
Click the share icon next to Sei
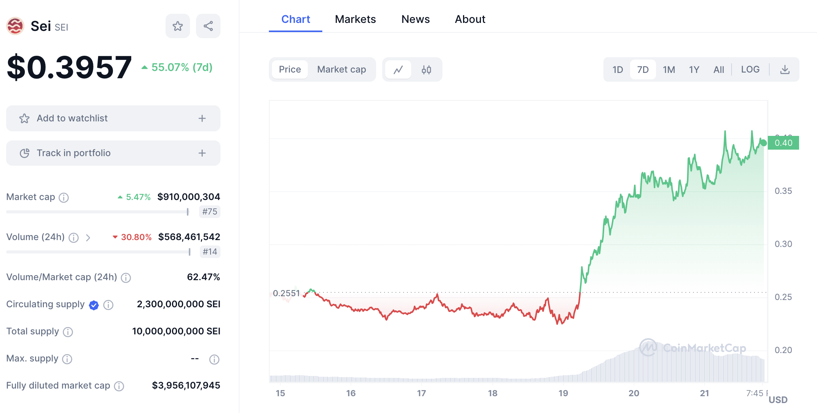coord(208,26)
